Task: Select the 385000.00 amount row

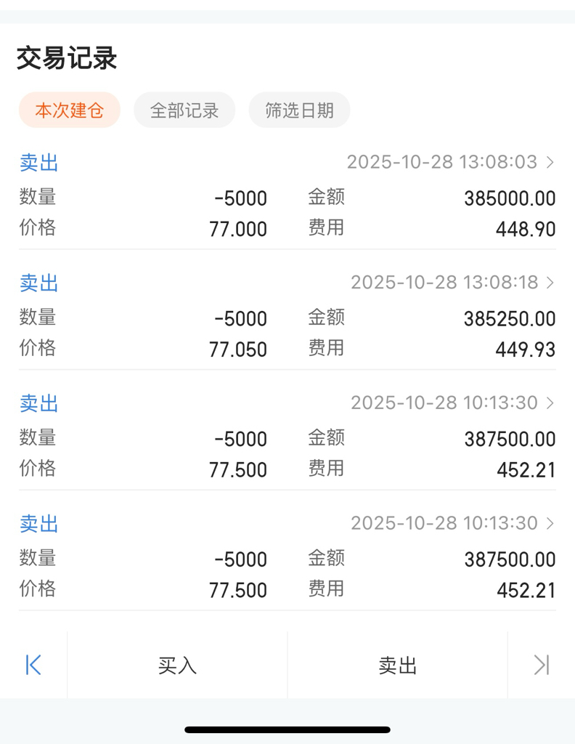Action: (x=431, y=198)
